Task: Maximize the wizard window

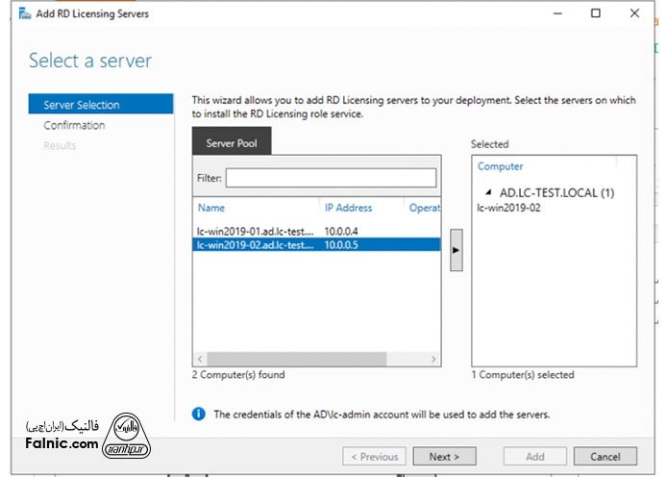Action: [x=596, y=14]
